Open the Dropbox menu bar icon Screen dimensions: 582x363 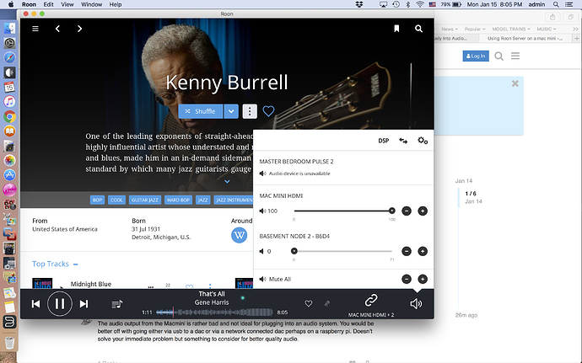click(359, 4)
